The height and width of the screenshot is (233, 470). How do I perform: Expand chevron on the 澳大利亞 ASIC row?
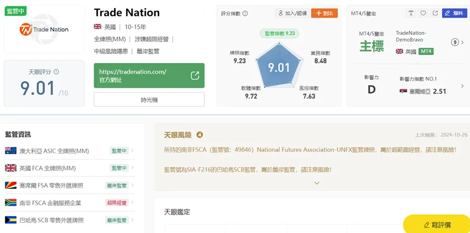tap(133, 151)
